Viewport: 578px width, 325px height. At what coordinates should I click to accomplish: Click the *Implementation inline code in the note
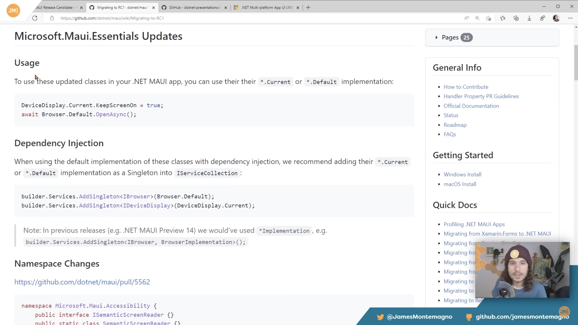[284, 231]
